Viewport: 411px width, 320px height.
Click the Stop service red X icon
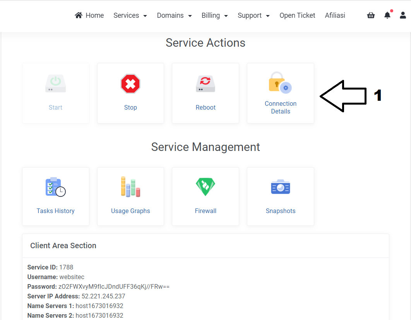pyautogui.click(x=130, y=84)
